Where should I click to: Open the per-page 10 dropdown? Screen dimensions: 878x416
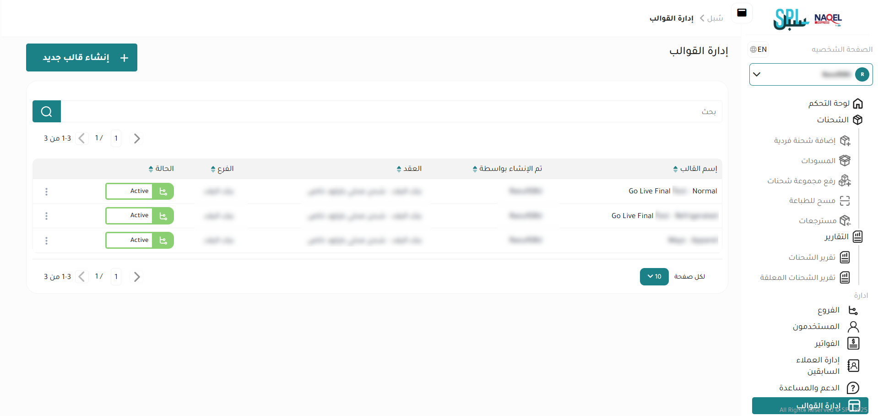tap(654, 277)
